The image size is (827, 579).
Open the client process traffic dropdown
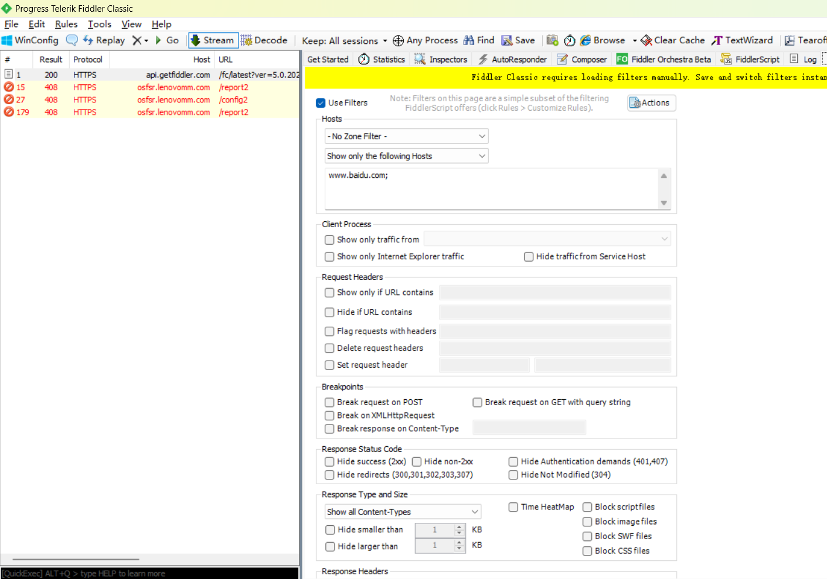click(x=547, y=239)
